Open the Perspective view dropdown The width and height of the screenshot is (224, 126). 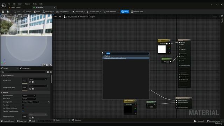tap(10, 16)
